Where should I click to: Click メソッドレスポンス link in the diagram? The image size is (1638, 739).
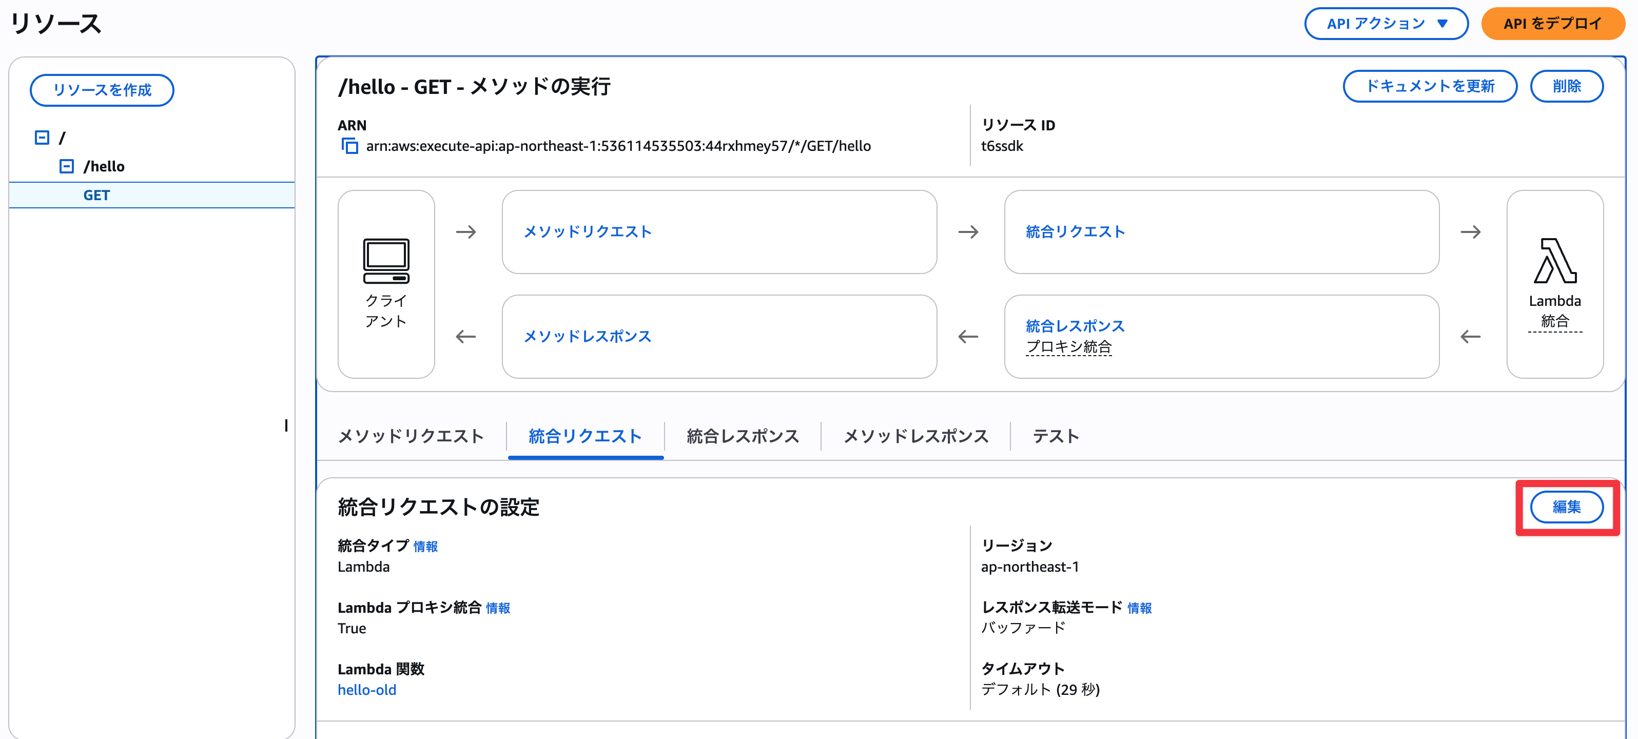tap(588, 337)
